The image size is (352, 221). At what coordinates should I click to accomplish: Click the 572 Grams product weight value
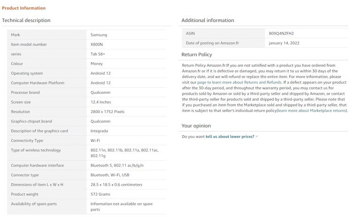[x=100, y=194]
